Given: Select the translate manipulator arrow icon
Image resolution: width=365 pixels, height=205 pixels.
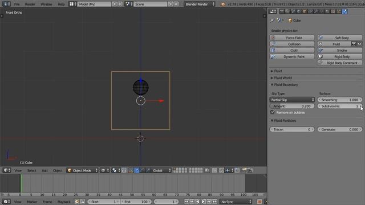Looking at the screenshot, I should (137, 170).
